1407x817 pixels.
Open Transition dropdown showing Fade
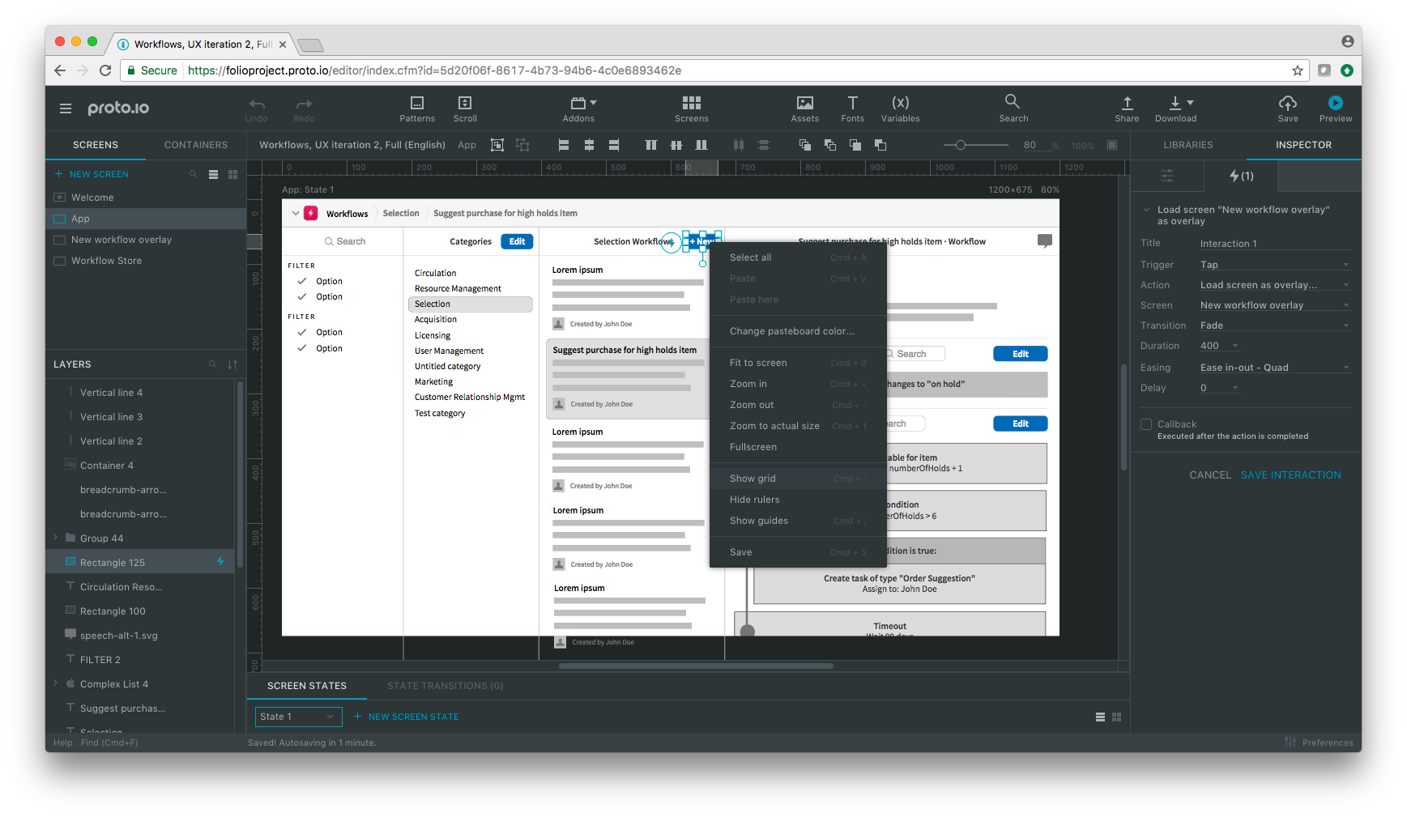click(x=1275, y=326)
